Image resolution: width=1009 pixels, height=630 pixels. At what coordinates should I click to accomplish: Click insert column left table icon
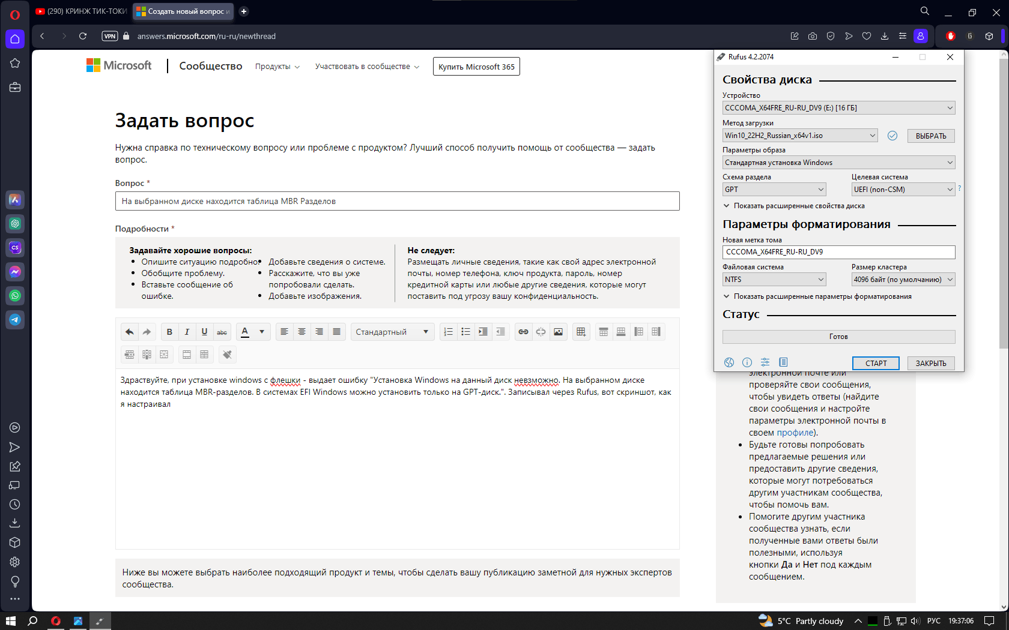(638, 332)
